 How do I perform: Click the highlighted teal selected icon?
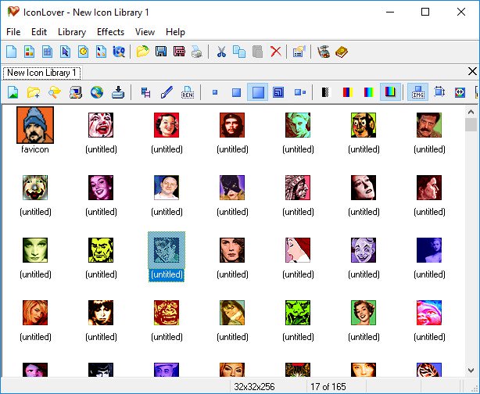tap(167, 250)
